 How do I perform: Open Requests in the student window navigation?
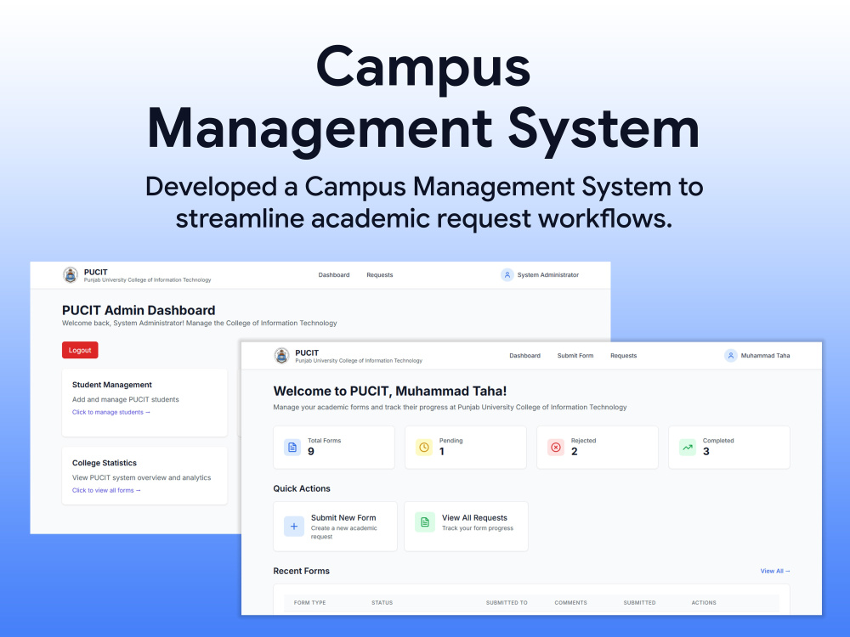point(623,356)
